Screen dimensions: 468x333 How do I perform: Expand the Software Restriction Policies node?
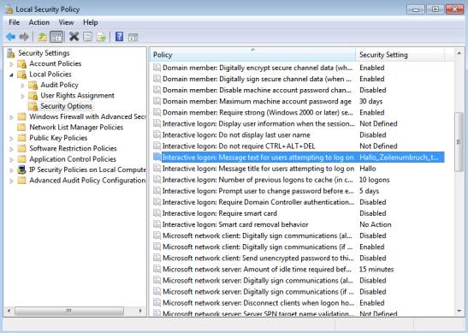(11, 149)
